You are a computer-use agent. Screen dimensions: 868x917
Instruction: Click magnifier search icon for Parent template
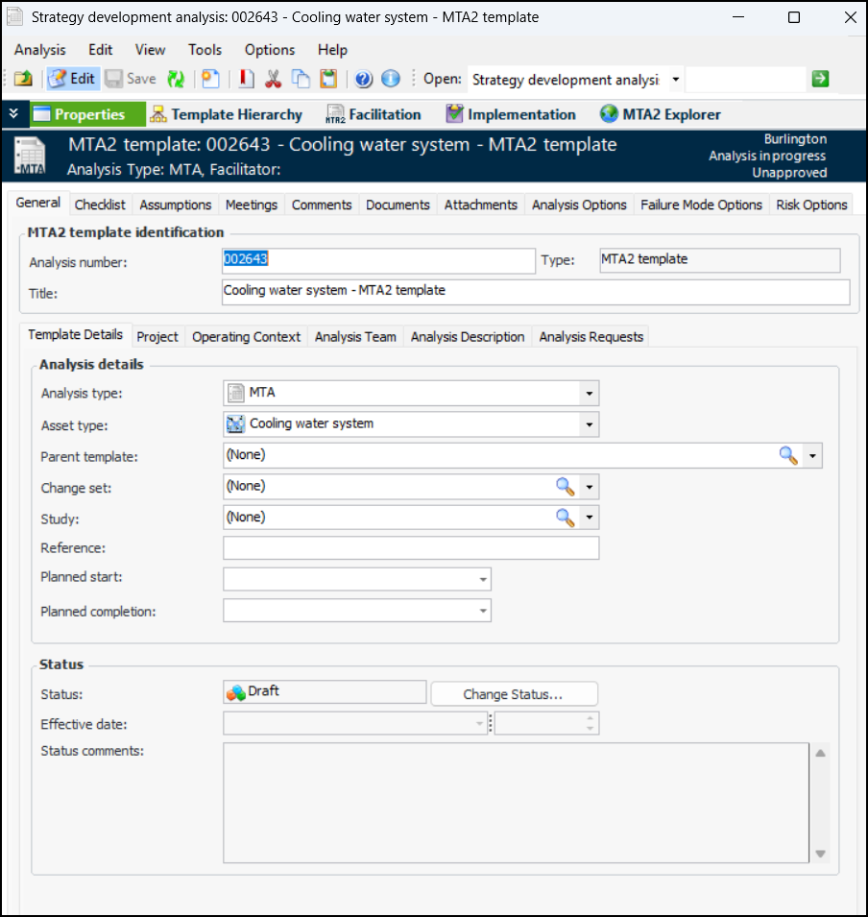[788, 455]
